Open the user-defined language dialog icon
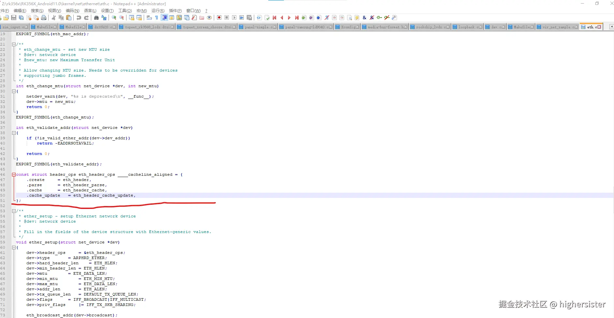Image resolution: width=614 pixels, height=318 pixels. click(x=172, y=18)
